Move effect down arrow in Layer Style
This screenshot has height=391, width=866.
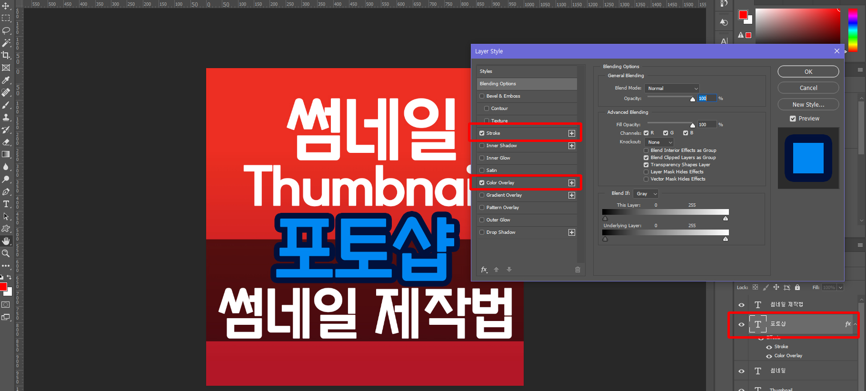(x=509, y=270)
